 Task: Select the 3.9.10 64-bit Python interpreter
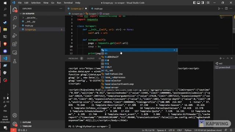208,130
